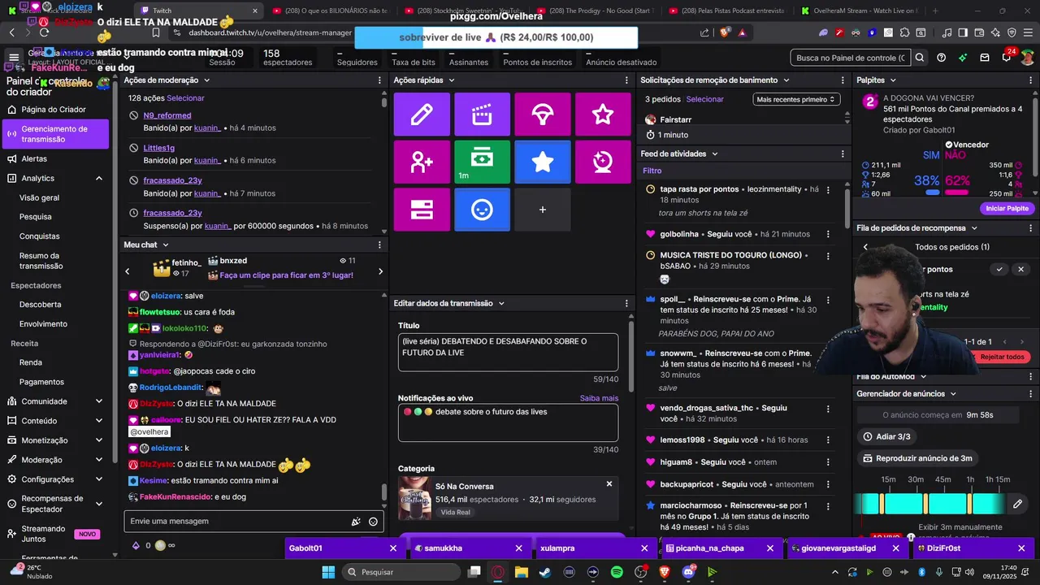Open the browser hamburger menu
Screen dimensions: 1040x585
[1029, 32]
